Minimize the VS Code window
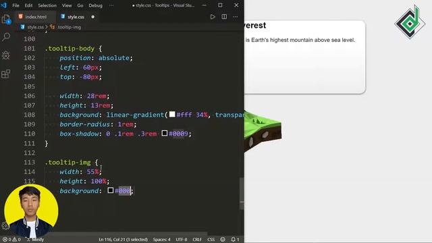432x243 pixels. [204, 5]
